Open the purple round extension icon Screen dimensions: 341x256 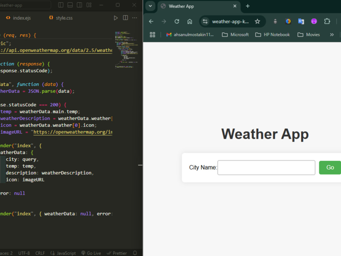coord(314,21)
